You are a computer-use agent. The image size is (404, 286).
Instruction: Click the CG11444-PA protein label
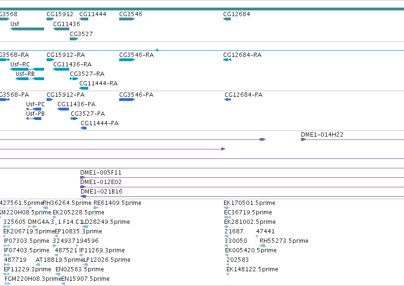[100, 123]
